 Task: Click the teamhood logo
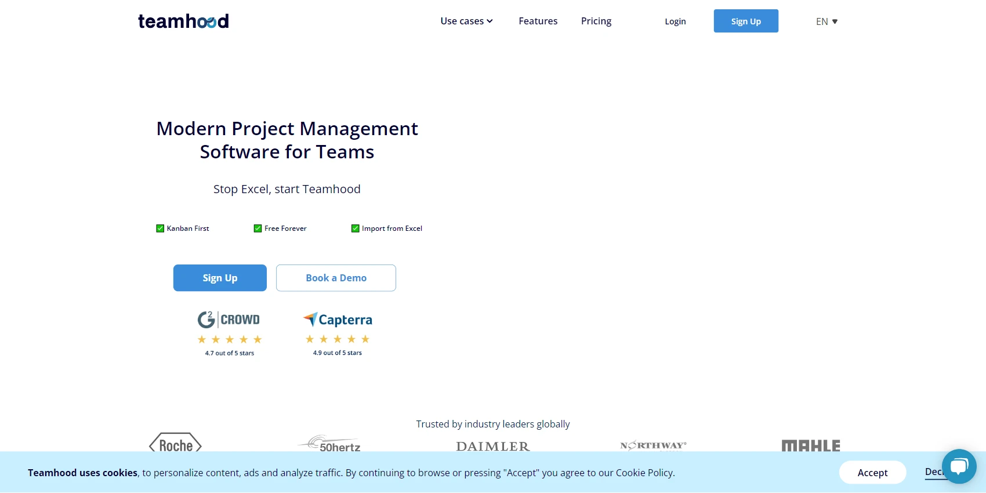coord(183,21)
